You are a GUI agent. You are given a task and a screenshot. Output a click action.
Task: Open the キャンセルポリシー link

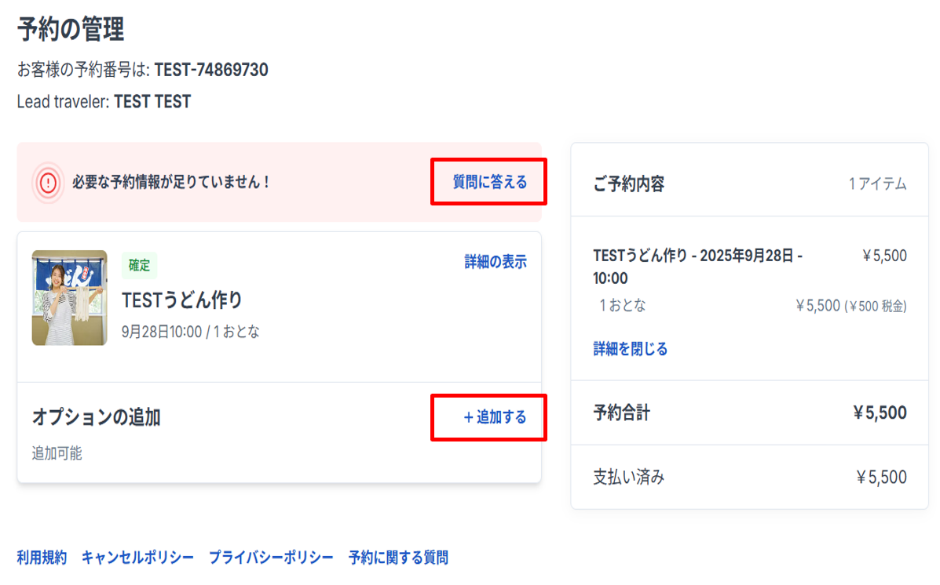click(137, 558)
